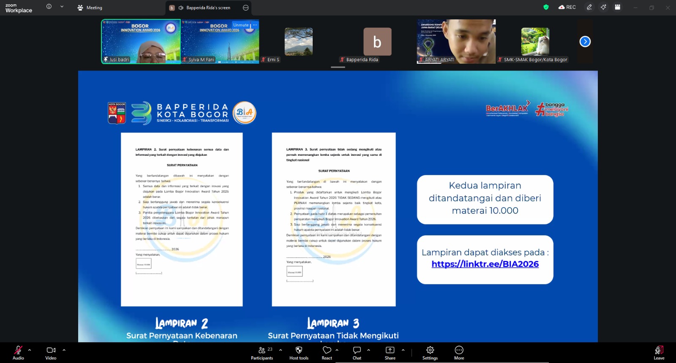Click the REC cloud recording indicator

(567, 7)
